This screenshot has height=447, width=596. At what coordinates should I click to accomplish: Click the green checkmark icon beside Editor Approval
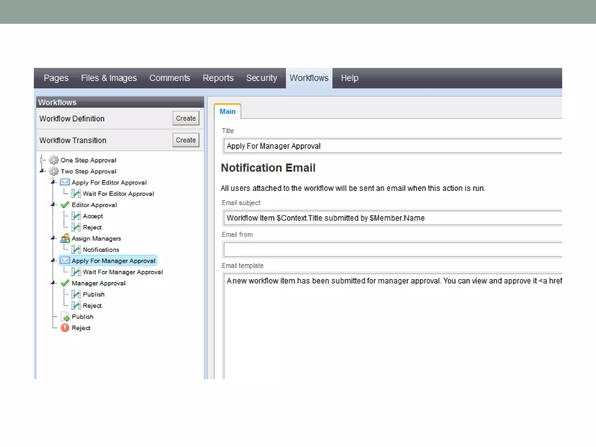pyautogui.click(x=65, y=205)
